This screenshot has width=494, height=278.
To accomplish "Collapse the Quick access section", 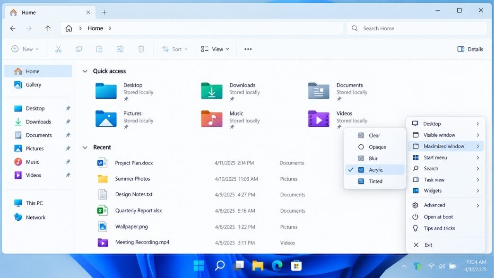I will click(x=85, y=71).
